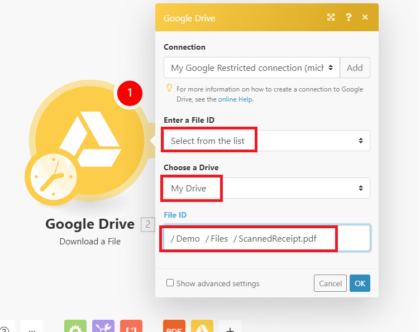Open the online Help link
The height and width of the screenshot is (332, 420).
click(236, 99)
